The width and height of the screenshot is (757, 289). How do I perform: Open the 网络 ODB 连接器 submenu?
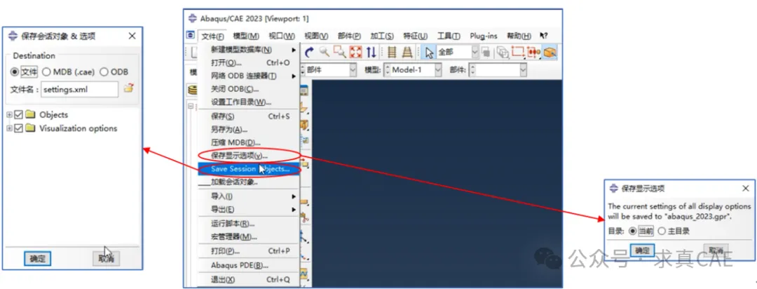tap(249, 76)
